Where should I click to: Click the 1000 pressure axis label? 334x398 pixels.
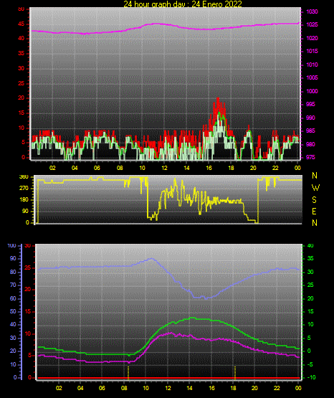[x=312, y=91]
